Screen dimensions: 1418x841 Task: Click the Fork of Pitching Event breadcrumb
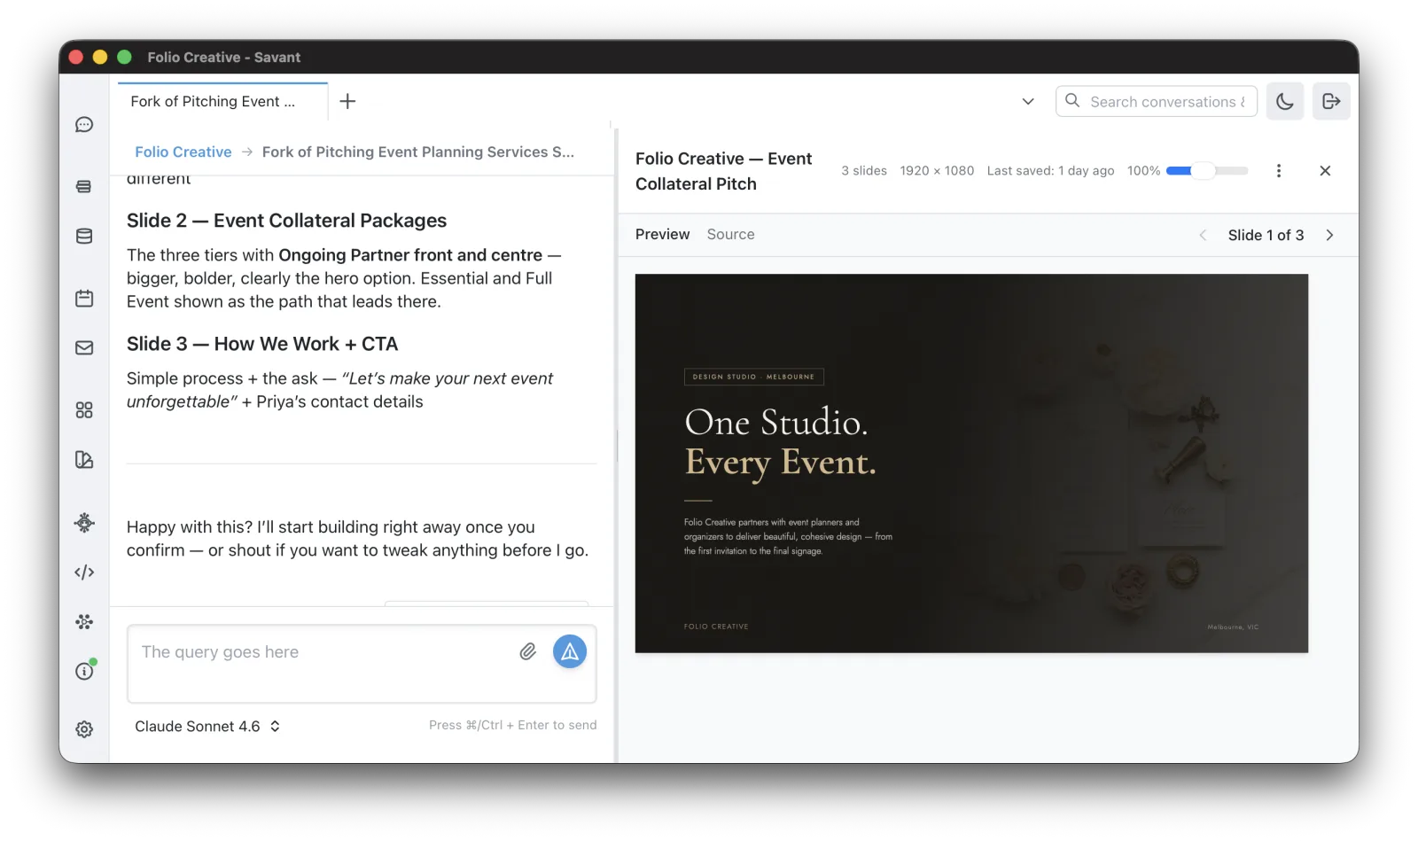tap(418, 152)
